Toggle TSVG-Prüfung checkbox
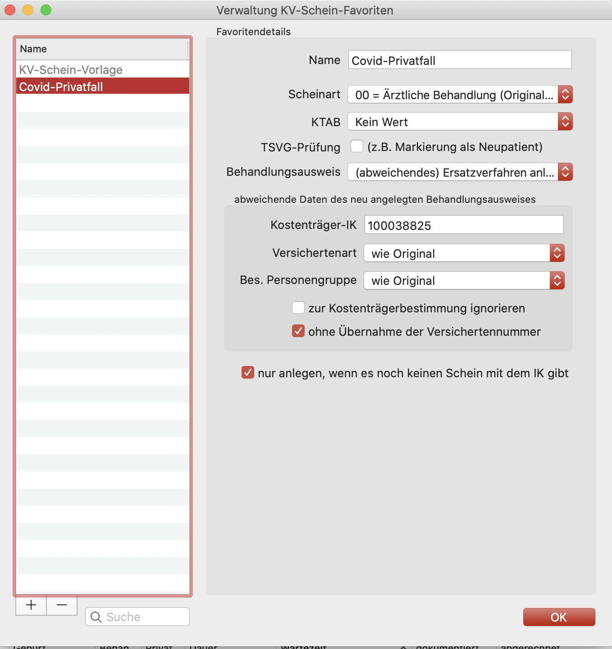Viewport: 612px width, 649px height. coord(357,146)
